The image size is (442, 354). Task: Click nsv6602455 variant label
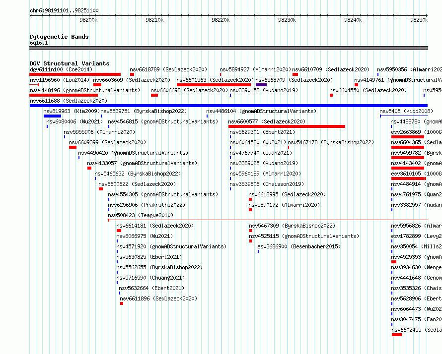click(416, 330)
